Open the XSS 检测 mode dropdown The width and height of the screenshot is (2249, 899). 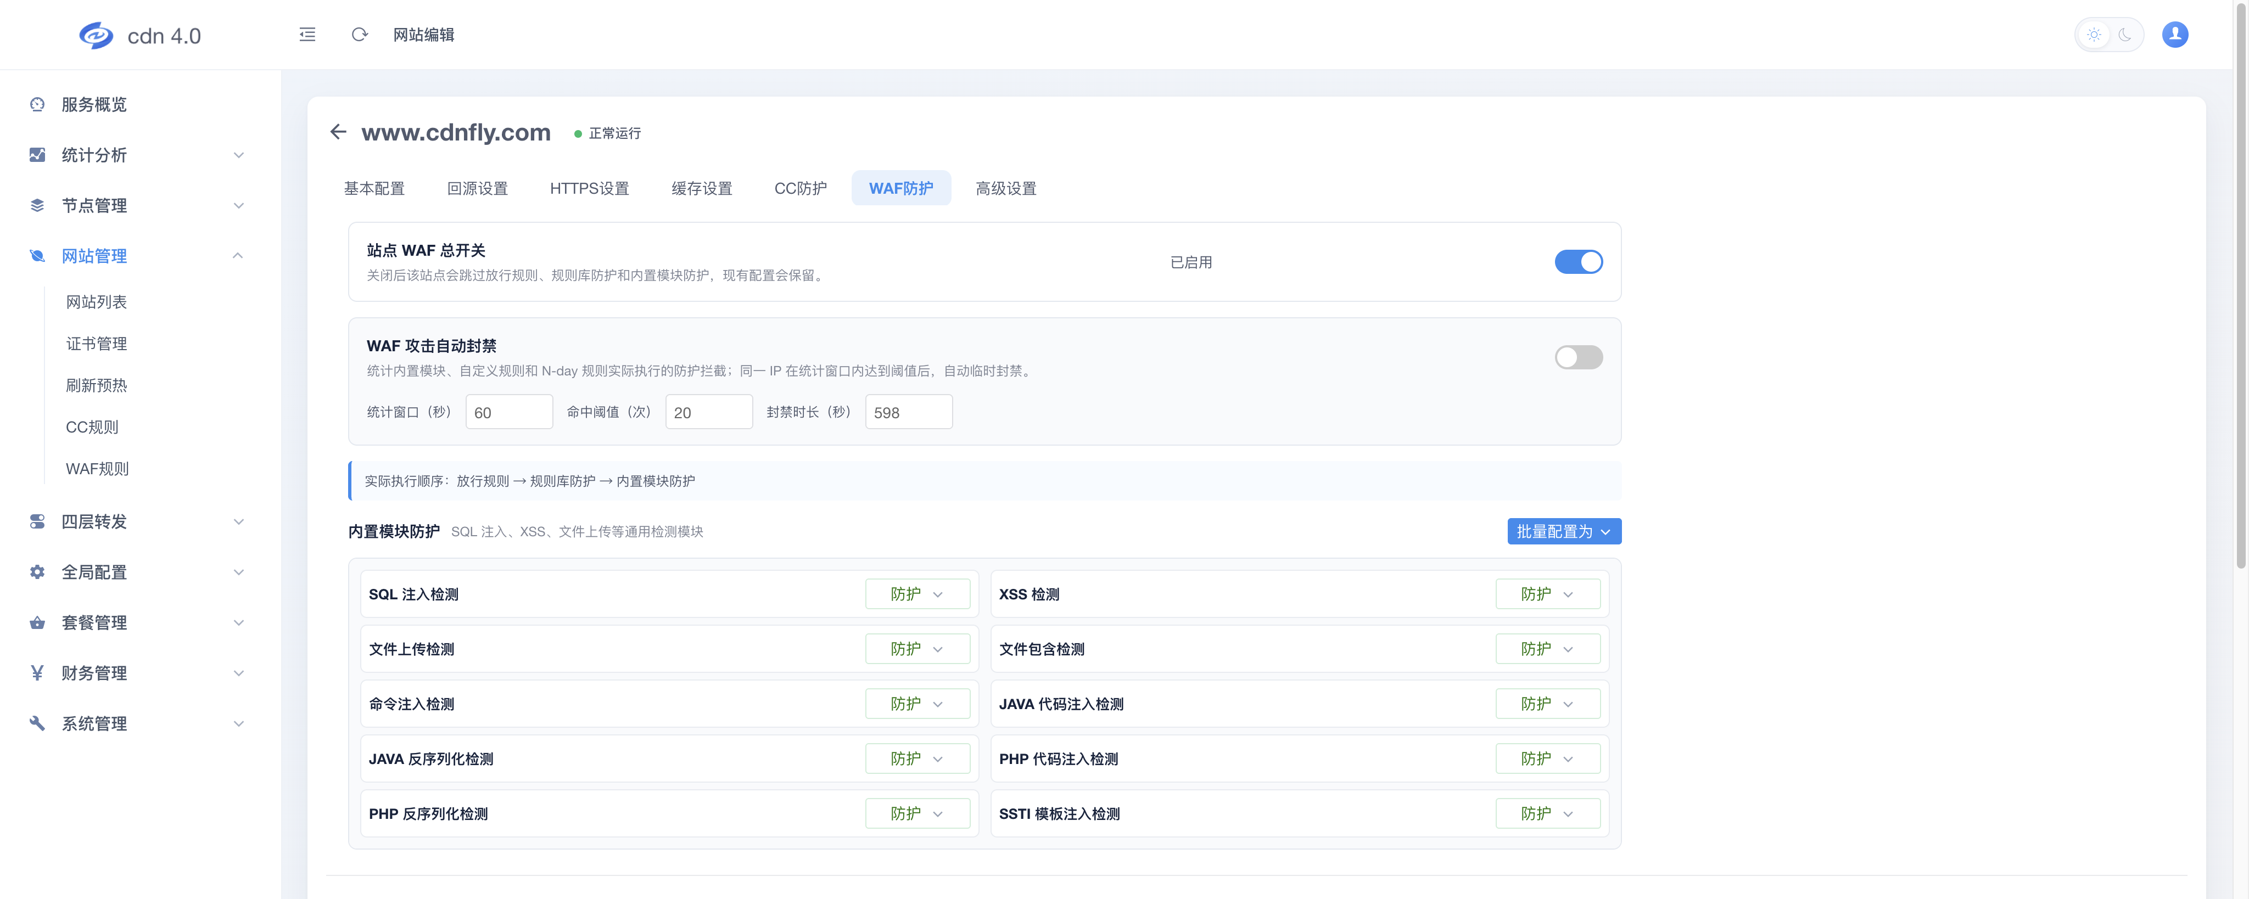click(x=1547, y=594)
